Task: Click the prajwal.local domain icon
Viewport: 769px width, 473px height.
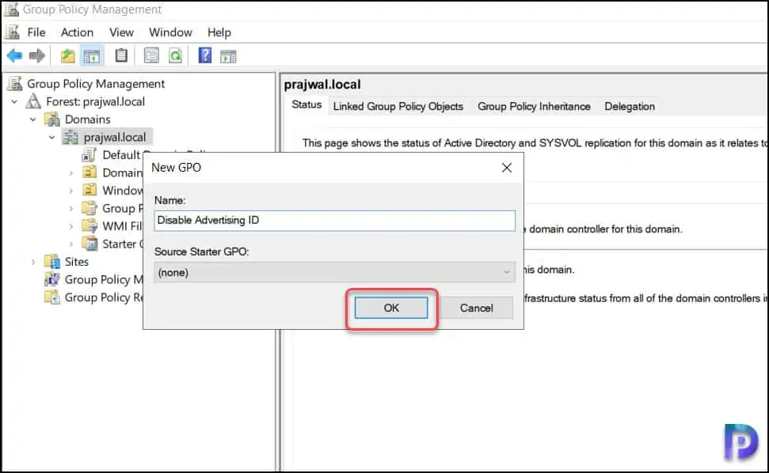Action: (x=70, y=137)
